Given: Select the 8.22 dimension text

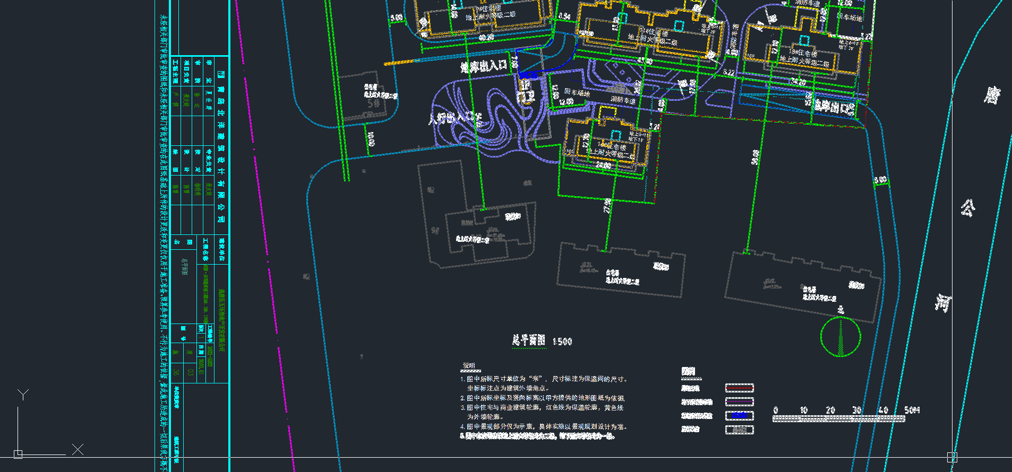Looking at the screenshot, I should click(x=729, y=72).
